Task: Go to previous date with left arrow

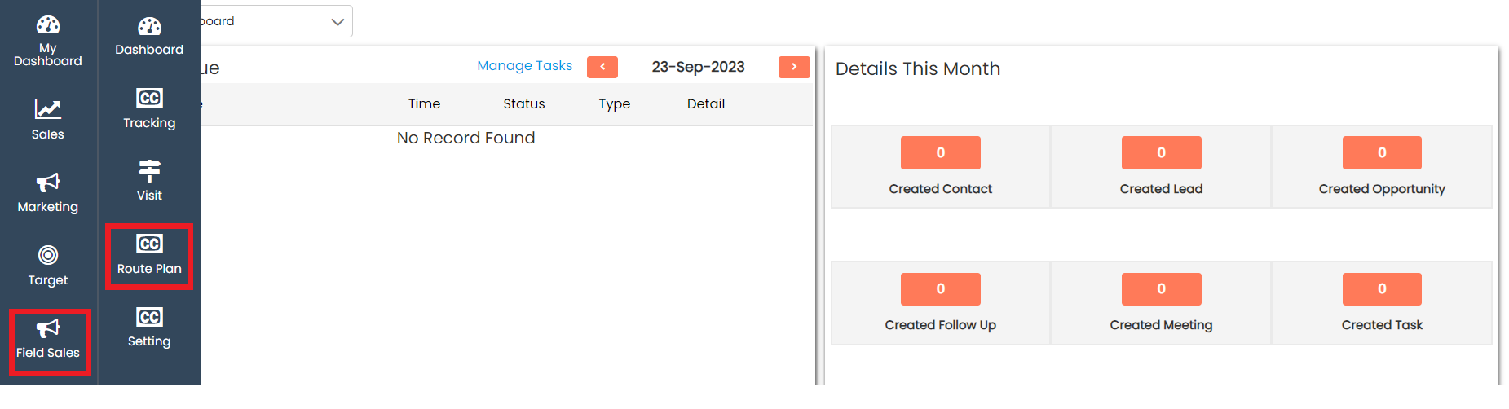Action: (x=602, y=67)
